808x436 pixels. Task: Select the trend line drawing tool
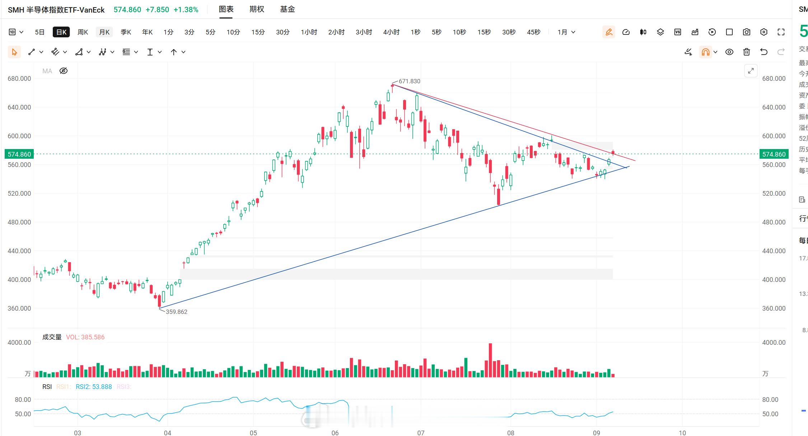[x=32, y=52]
